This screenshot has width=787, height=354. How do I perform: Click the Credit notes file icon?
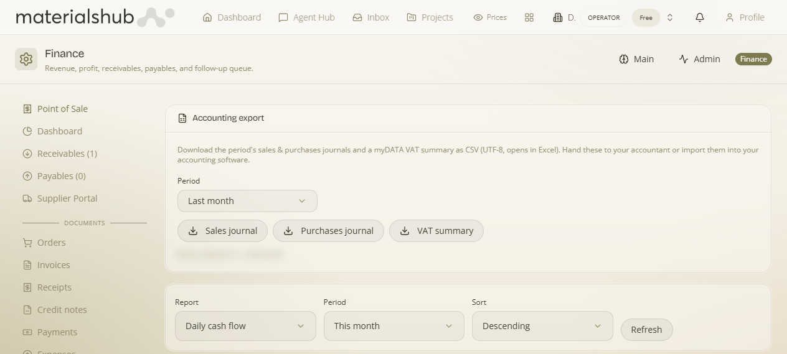[x=27, y=310]
